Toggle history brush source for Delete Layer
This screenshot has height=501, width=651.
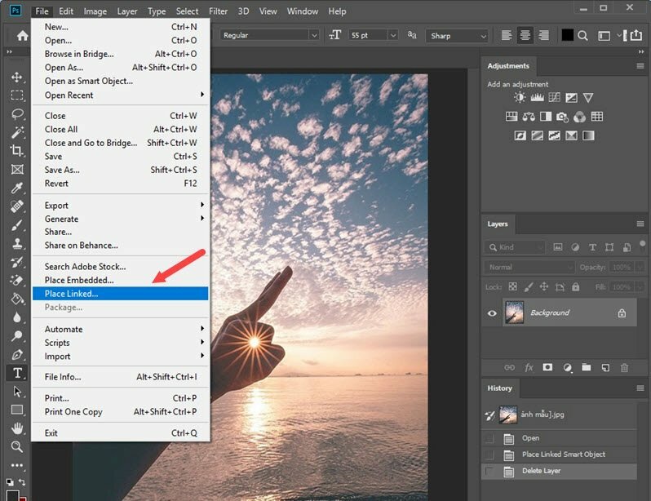(489, 472)
